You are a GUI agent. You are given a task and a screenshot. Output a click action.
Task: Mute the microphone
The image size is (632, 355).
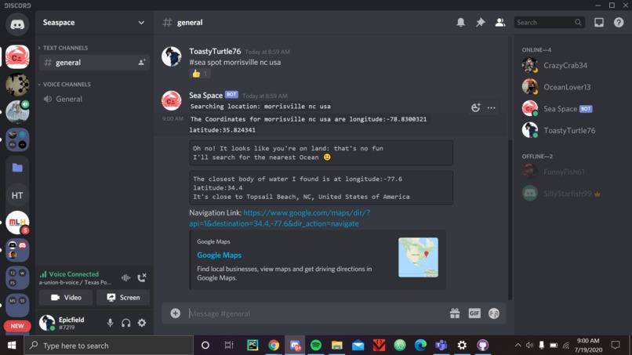(x=110, y=323)
